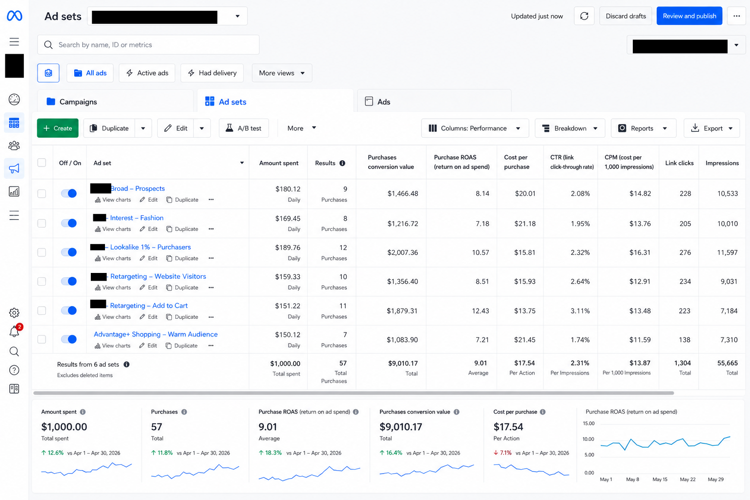Open info icon beside Cost per purchase summary
This screenshot has height=500, width=750.
pos(542,412)
